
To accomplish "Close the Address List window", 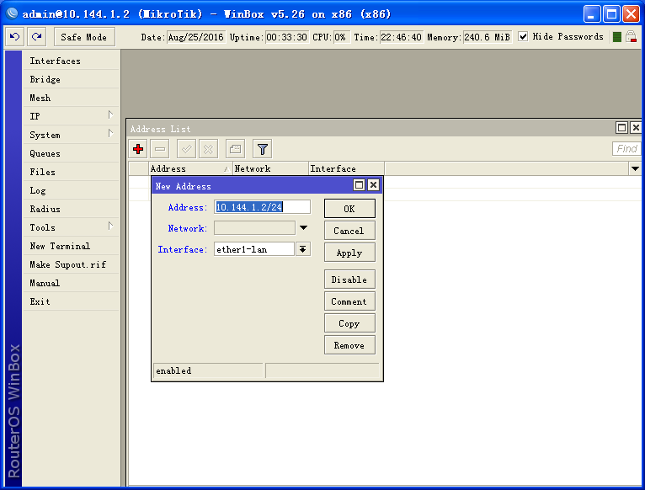I will (636, 128).
